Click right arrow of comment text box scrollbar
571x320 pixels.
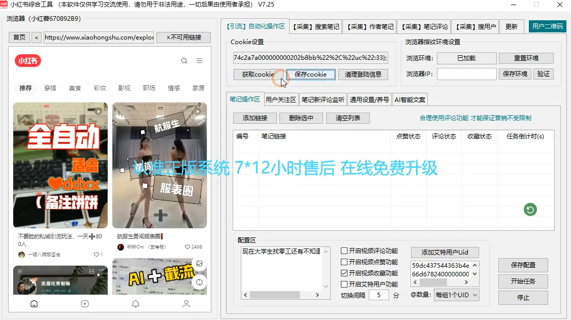click(x=317, y=295)
